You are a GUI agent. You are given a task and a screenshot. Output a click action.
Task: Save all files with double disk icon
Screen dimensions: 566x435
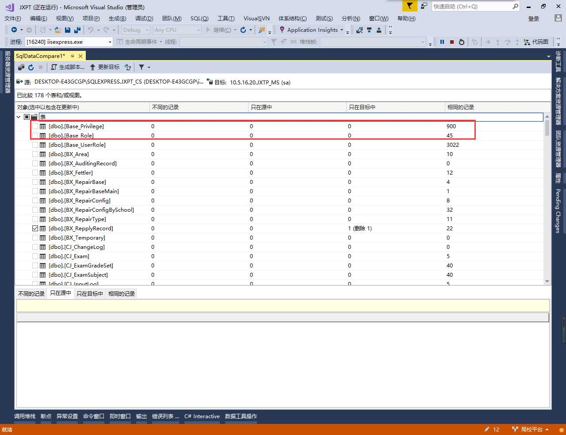77,30
